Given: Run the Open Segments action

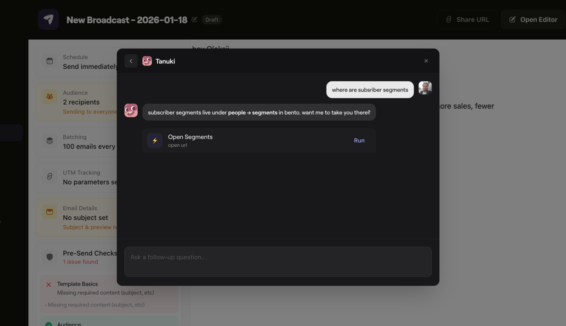Looking at the screenshot, I should [x=359, y=140].
